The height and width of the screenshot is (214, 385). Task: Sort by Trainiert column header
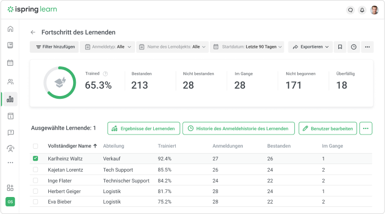coord(167,146)
